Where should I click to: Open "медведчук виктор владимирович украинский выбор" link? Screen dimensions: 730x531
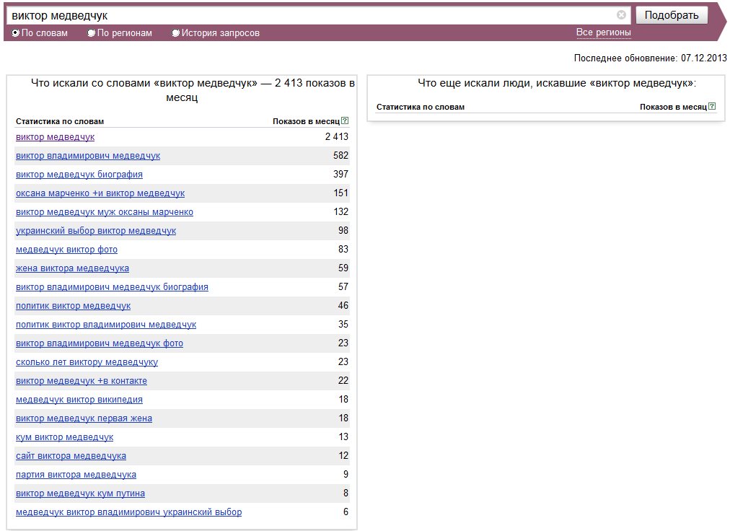pos(128,512)
